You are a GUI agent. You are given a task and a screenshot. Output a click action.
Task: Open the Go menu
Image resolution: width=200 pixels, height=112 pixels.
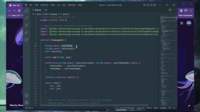[58, 5]
